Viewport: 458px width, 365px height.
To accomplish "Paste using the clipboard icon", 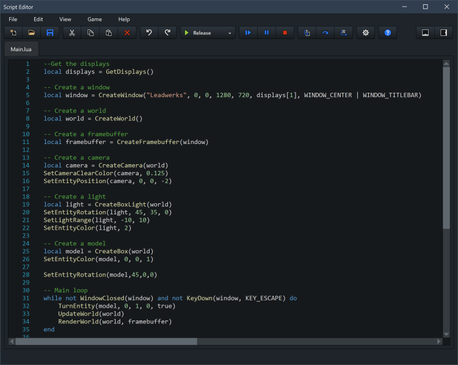I will pyautogui.click(x=109, y=33).
